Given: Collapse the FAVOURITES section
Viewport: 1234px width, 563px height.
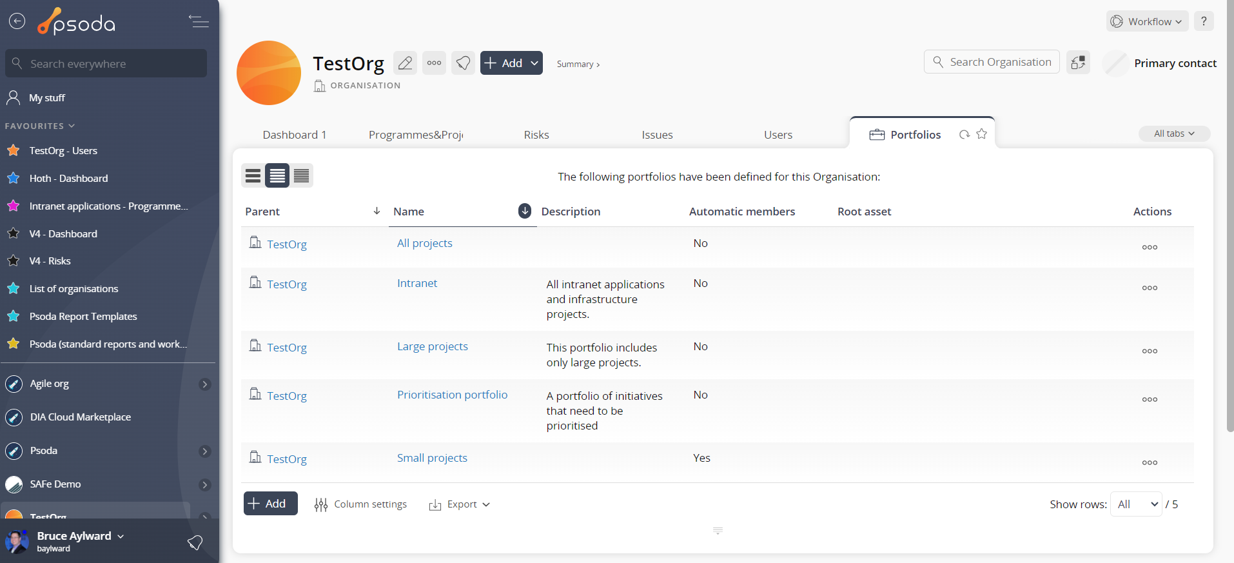Looking at the screenshot, I should [40, 126].
